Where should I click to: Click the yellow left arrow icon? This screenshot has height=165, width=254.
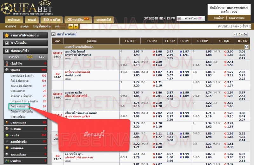click(70, 26)
